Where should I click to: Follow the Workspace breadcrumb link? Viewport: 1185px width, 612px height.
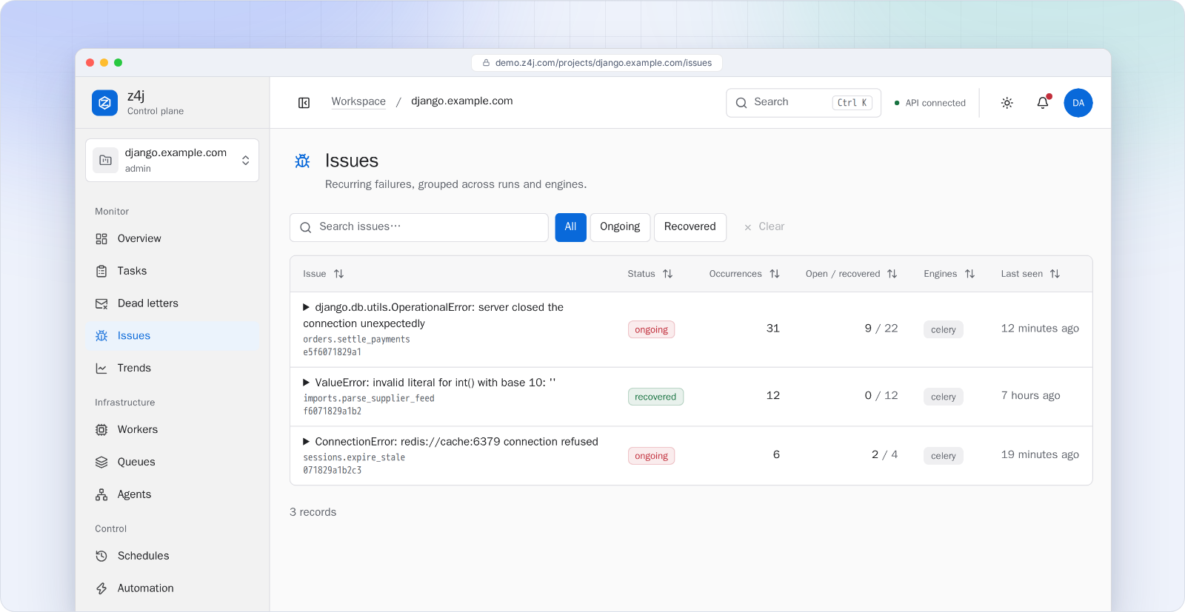[358, 101]
